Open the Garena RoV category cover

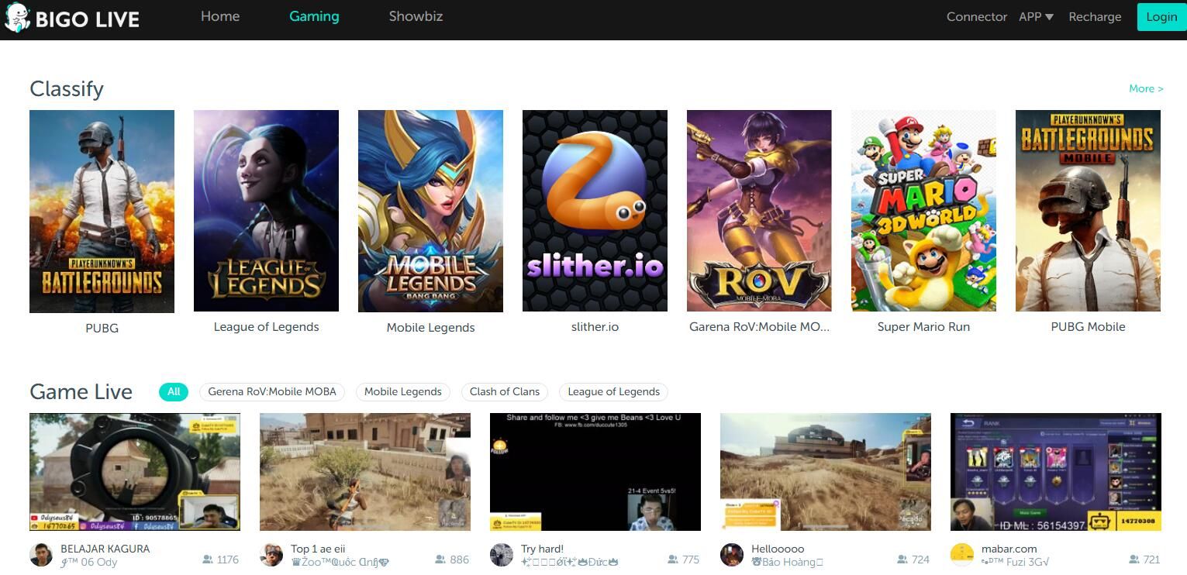(759, 211)
